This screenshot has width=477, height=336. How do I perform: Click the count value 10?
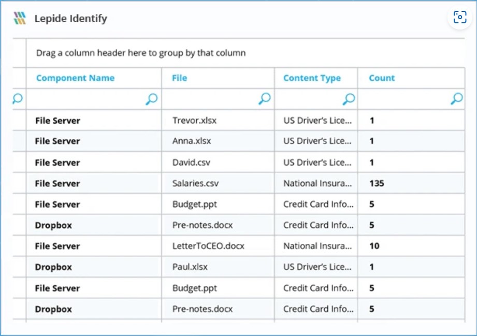coord(374,246)
